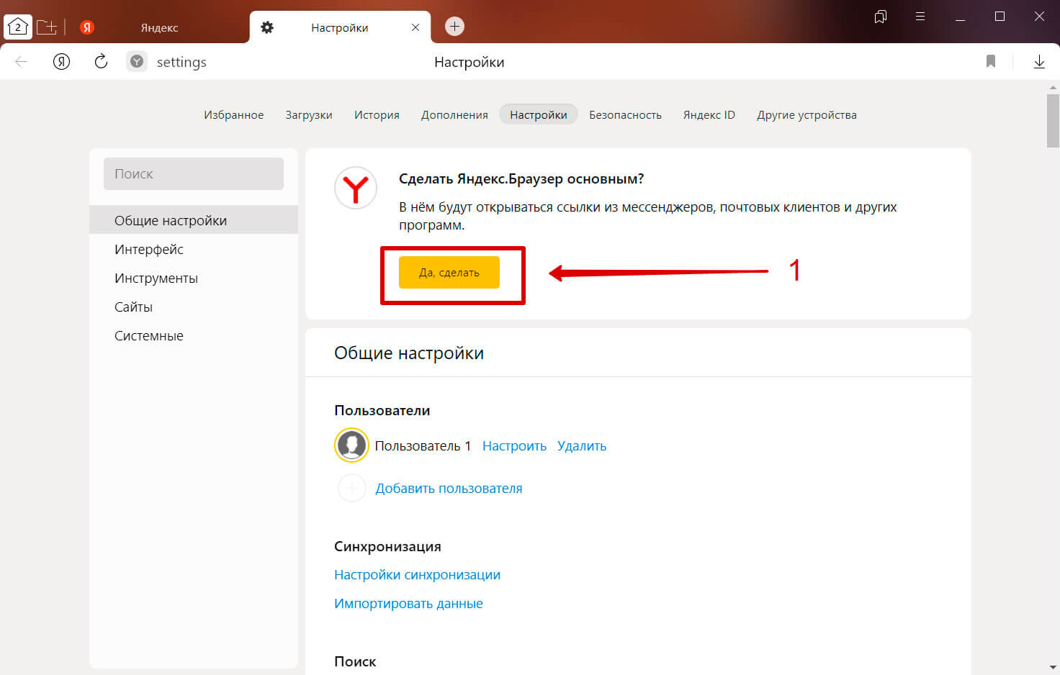This screenshot has width=1060, height=675.
Task: Select Общие настройки in sidebar
Action: 194,220
